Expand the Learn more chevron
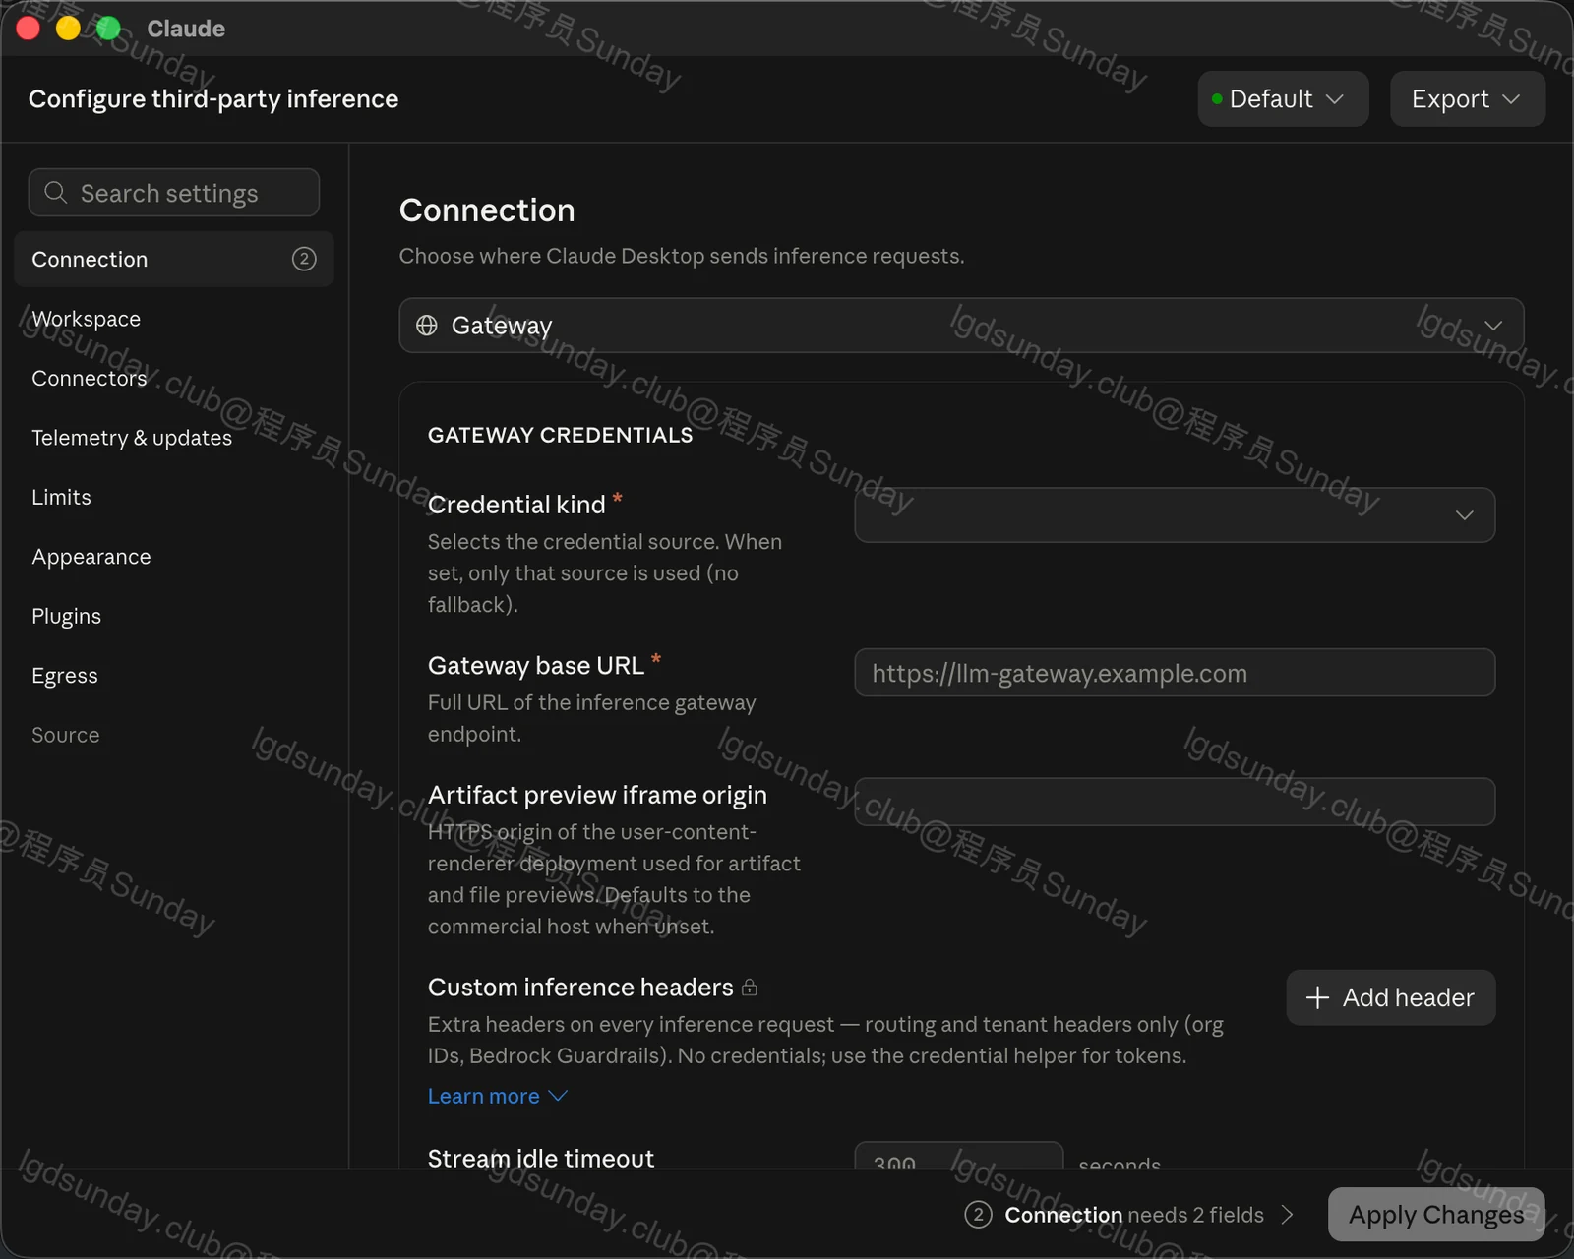 click(x=558, y=1096)
